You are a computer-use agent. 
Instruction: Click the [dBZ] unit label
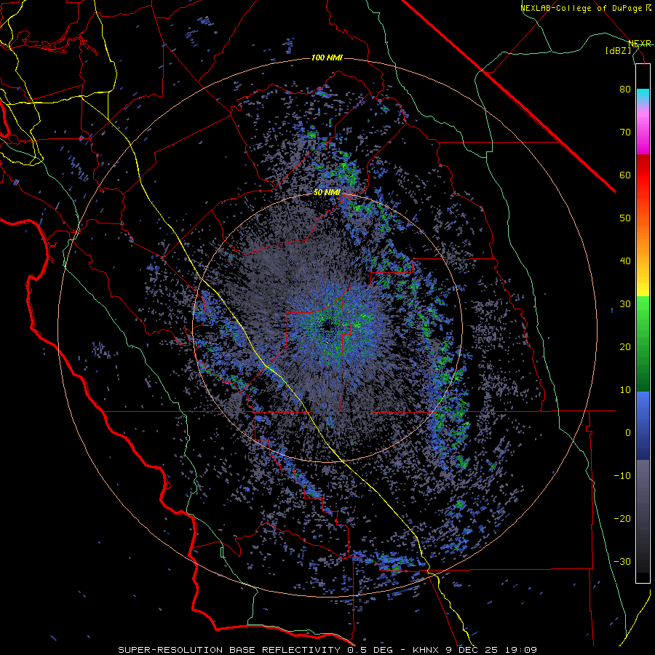pyautogui.click(x=618, y=50)
